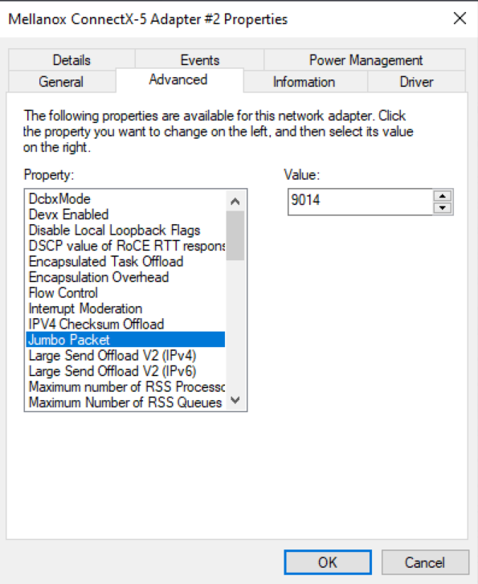Viewport: 478px width, 584px height.
Task: Choose the Flow Control property
Action: click(125, 292)
